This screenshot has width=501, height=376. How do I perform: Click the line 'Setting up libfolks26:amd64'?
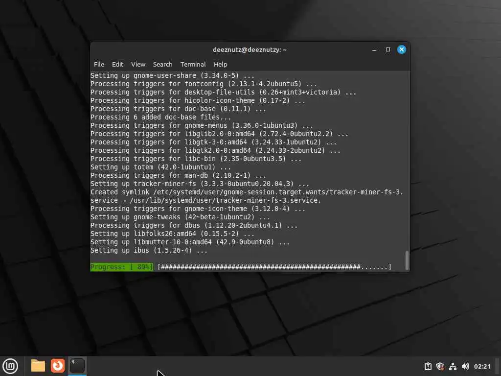pyautogui.click(x=173, y=234)
